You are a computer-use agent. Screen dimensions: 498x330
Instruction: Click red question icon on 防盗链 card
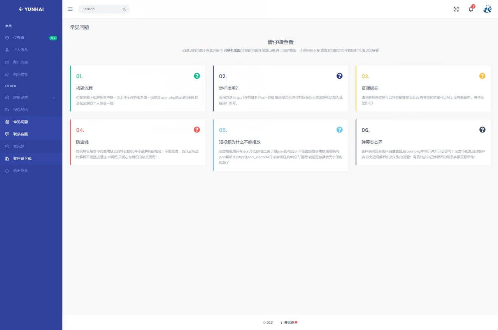pyautogui.click(x=197, y=130)
